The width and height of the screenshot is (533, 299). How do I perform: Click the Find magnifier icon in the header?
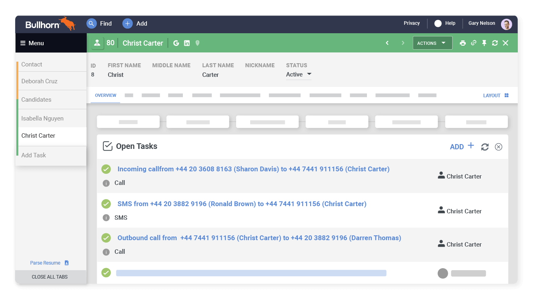point(91,23)
